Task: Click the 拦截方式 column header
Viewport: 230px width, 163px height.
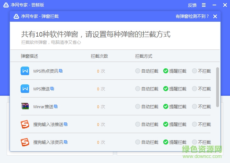Action: tap(144, 56)
